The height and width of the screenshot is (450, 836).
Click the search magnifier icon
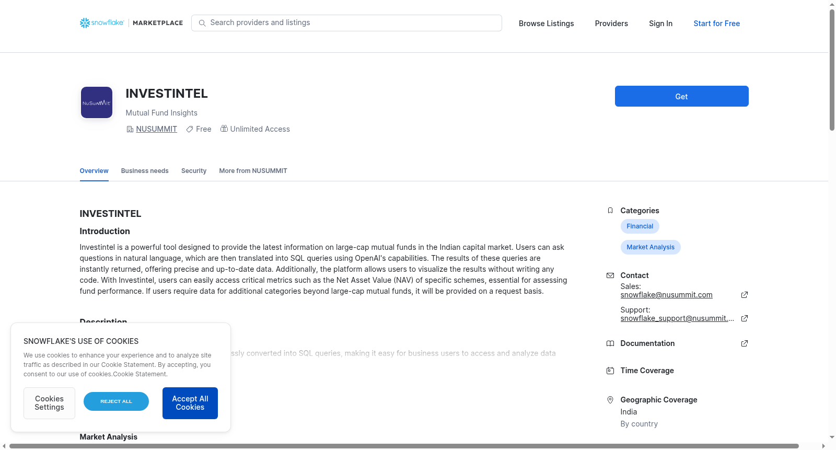tap(202, 23)
